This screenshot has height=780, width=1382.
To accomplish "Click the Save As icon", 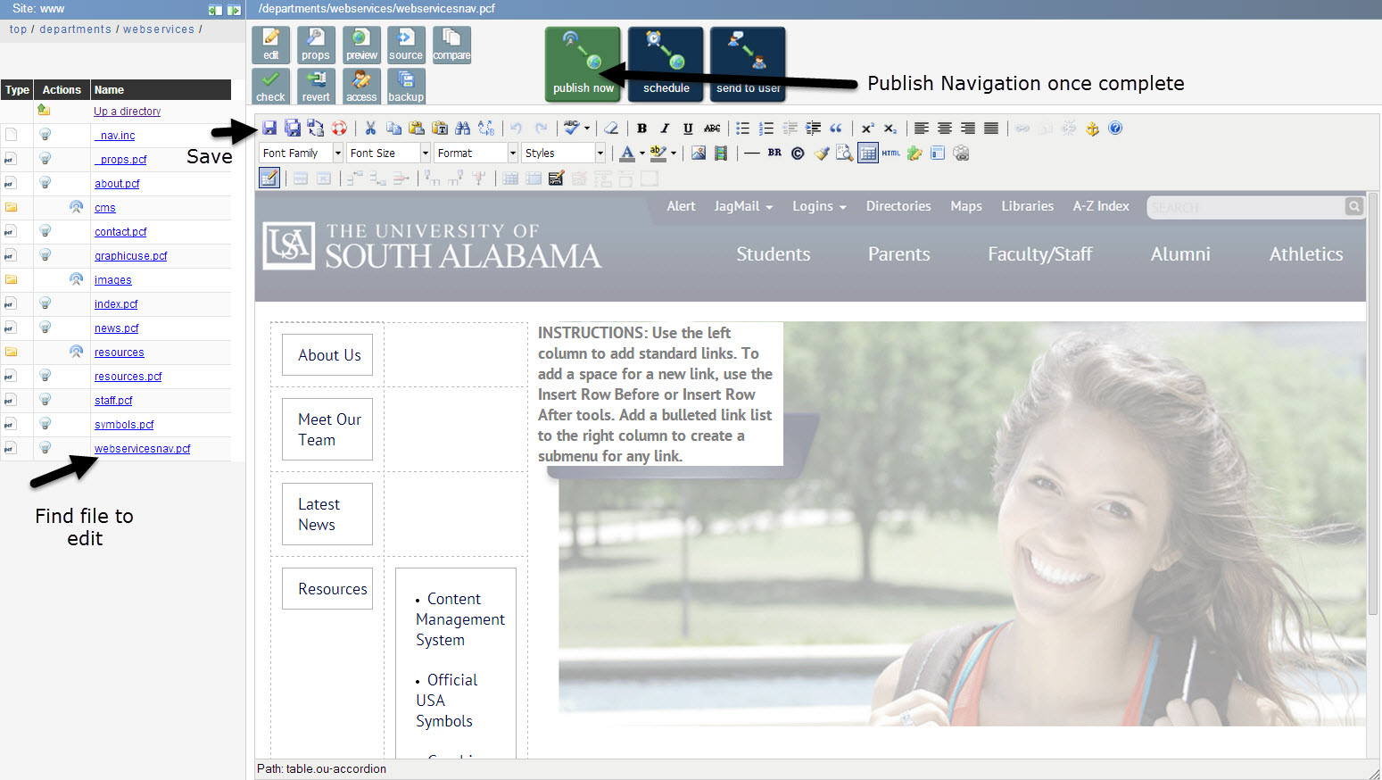I will [x=293, y=129].
